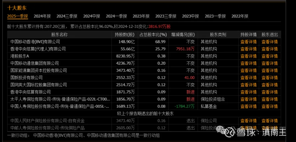Select the shareholder name 港股股东A
This screenshot has height=142, width=296.
(x=20, y=56)
